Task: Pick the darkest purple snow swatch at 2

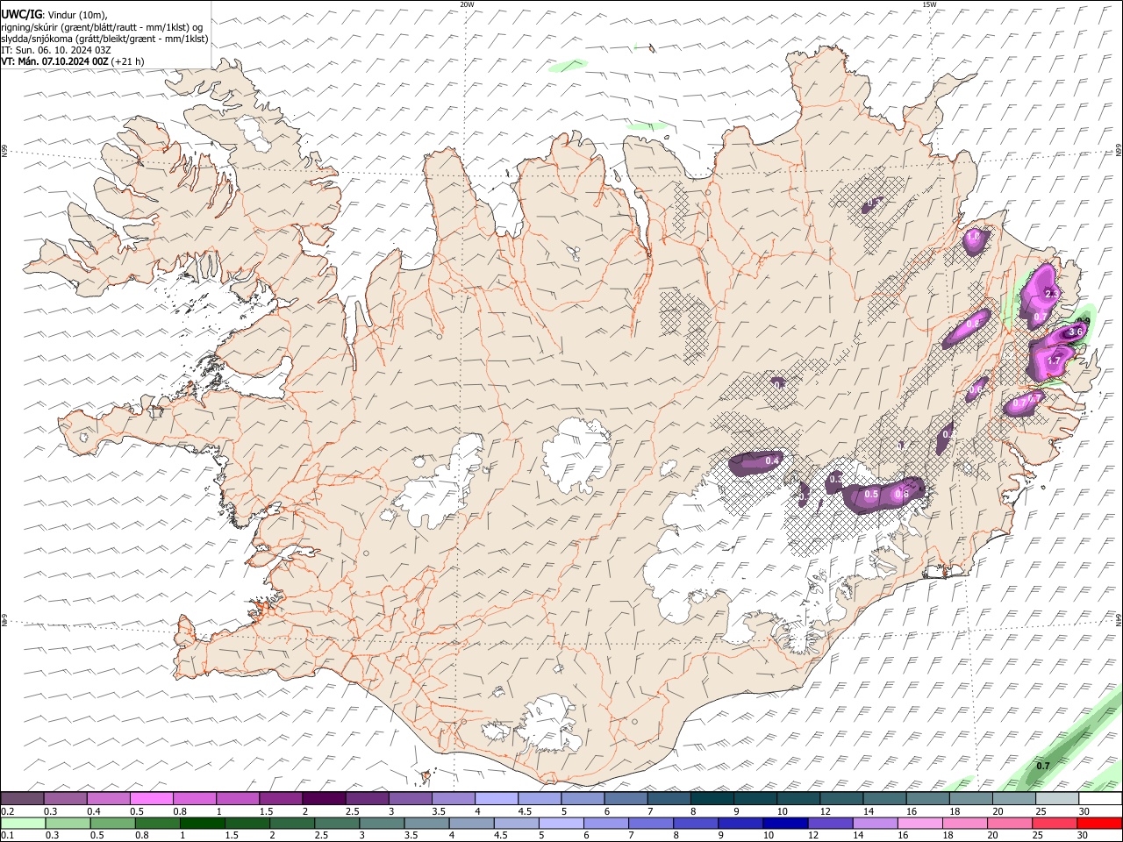Action: (324, 798)
